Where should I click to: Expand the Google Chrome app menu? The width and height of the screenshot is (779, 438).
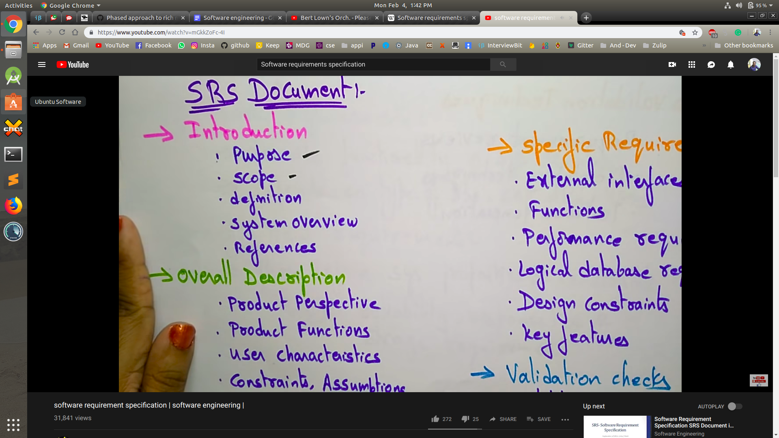pyautogui.click(x=71, y=5)
